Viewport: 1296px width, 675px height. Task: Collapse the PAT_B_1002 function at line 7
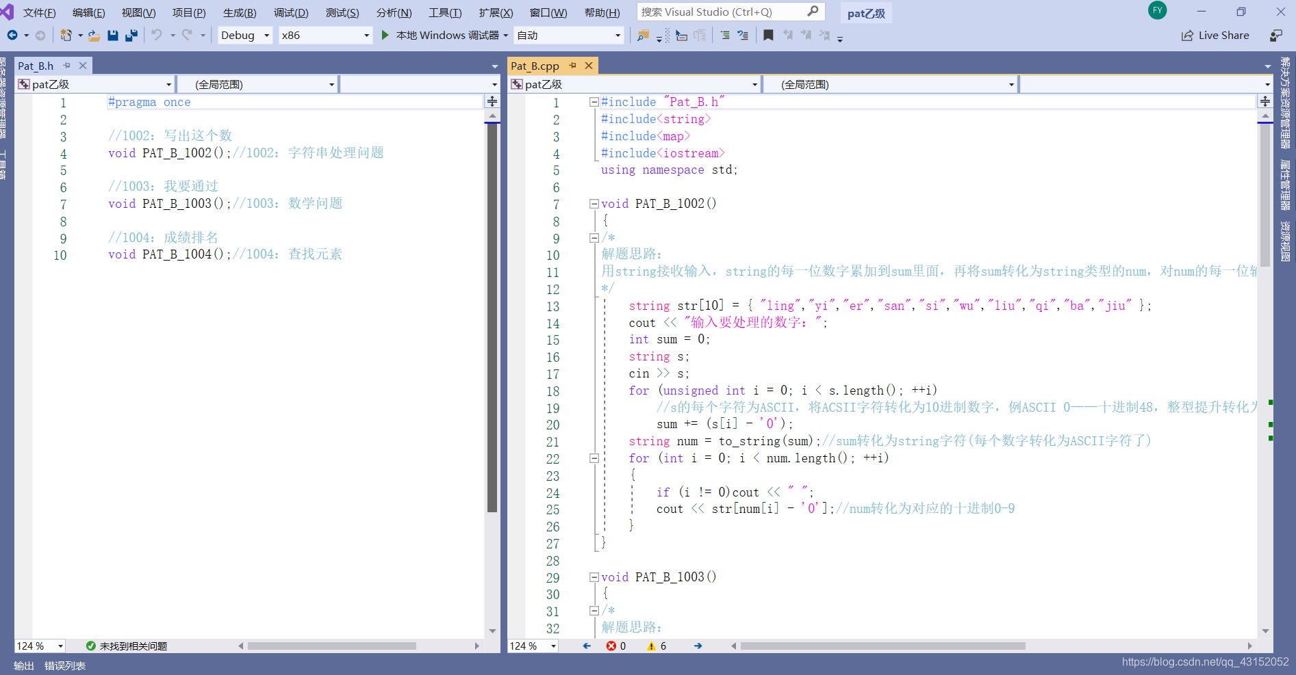coord(594,204)
